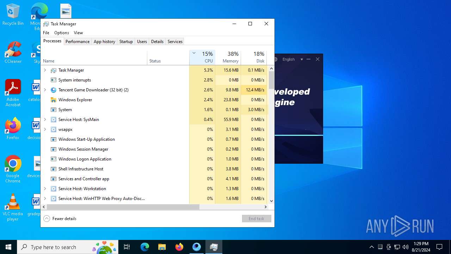Open Google Chrome desktop shortcut
The width and height of the screenshot is (451, 254).
click(13, 169)
